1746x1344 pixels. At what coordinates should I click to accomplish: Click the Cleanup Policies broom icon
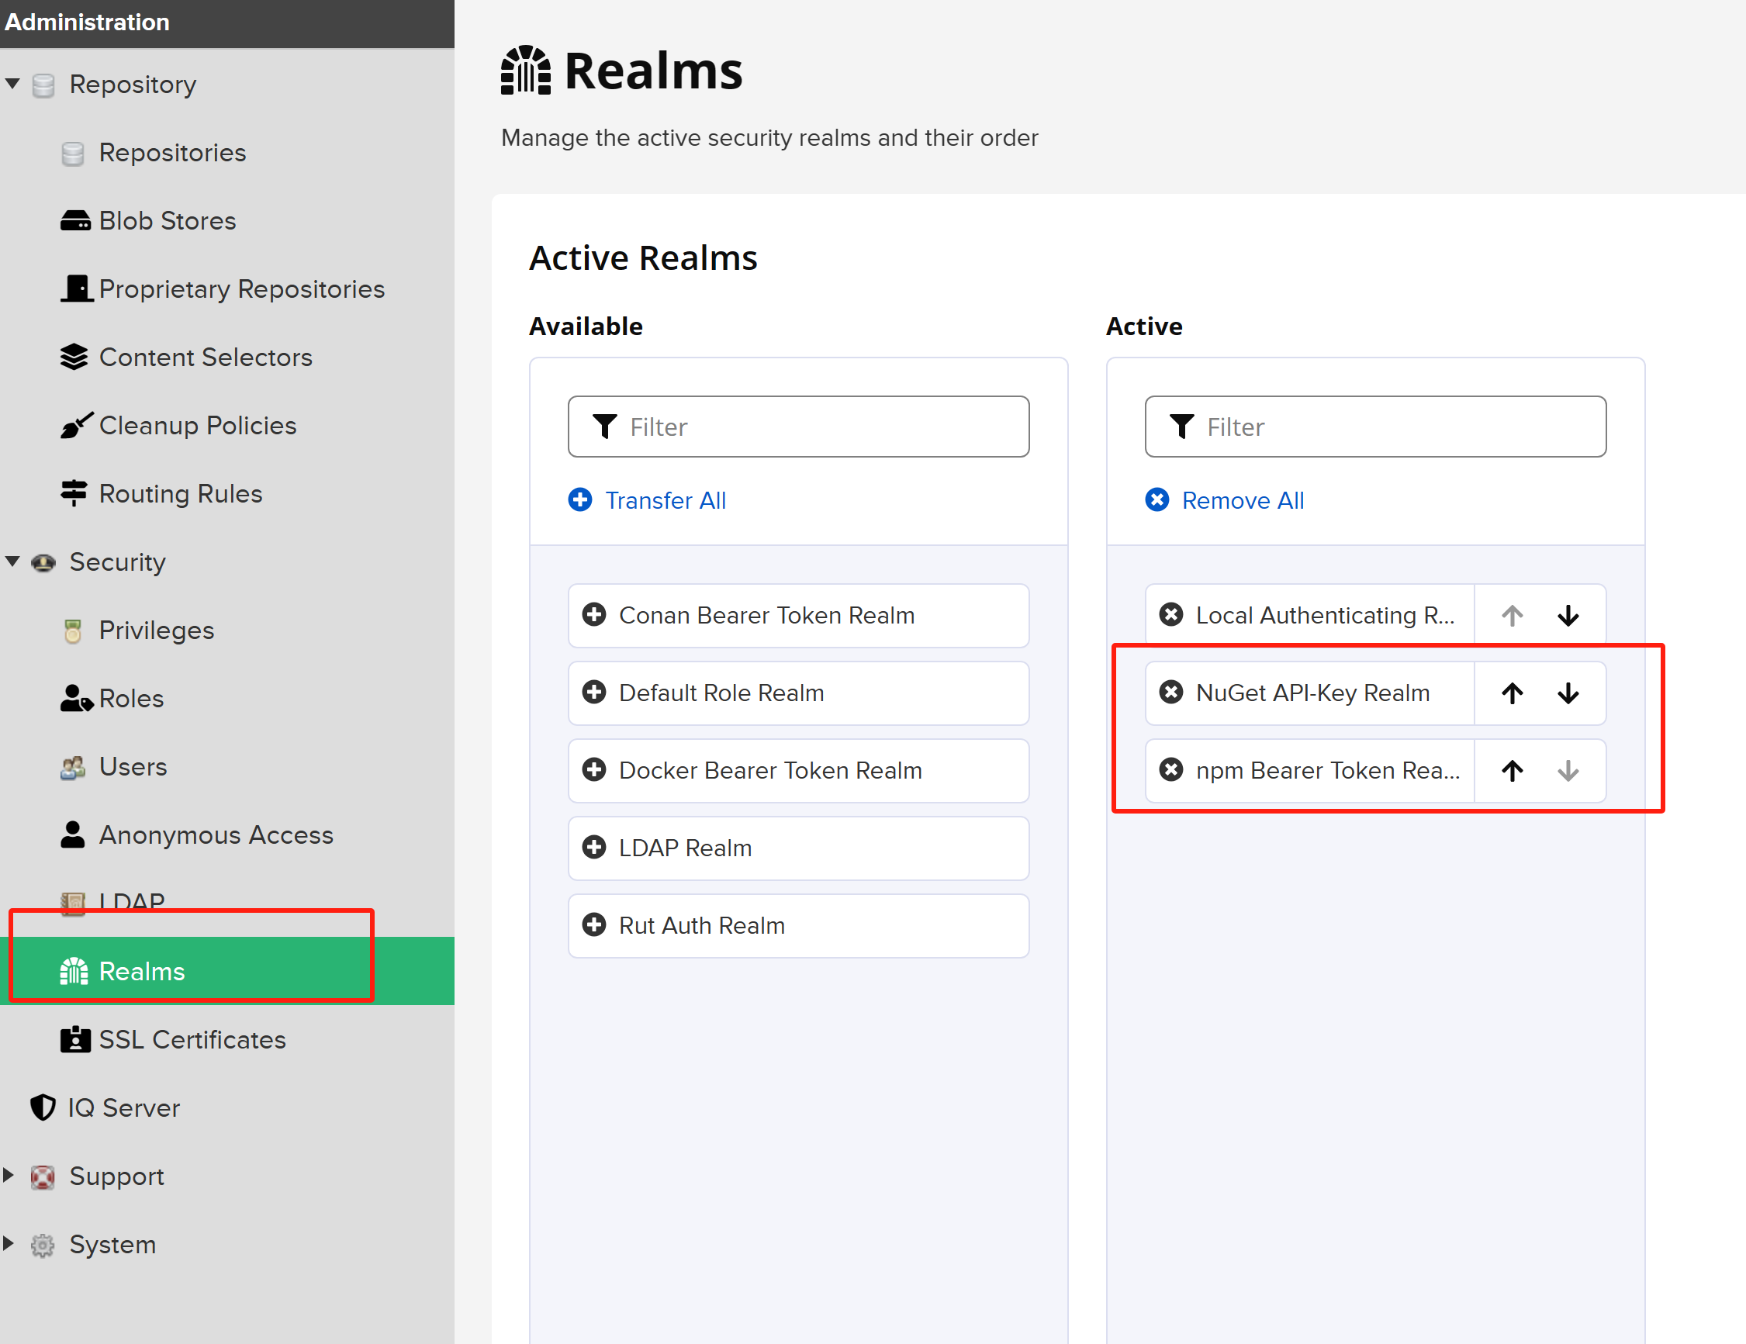click(77, 425)
